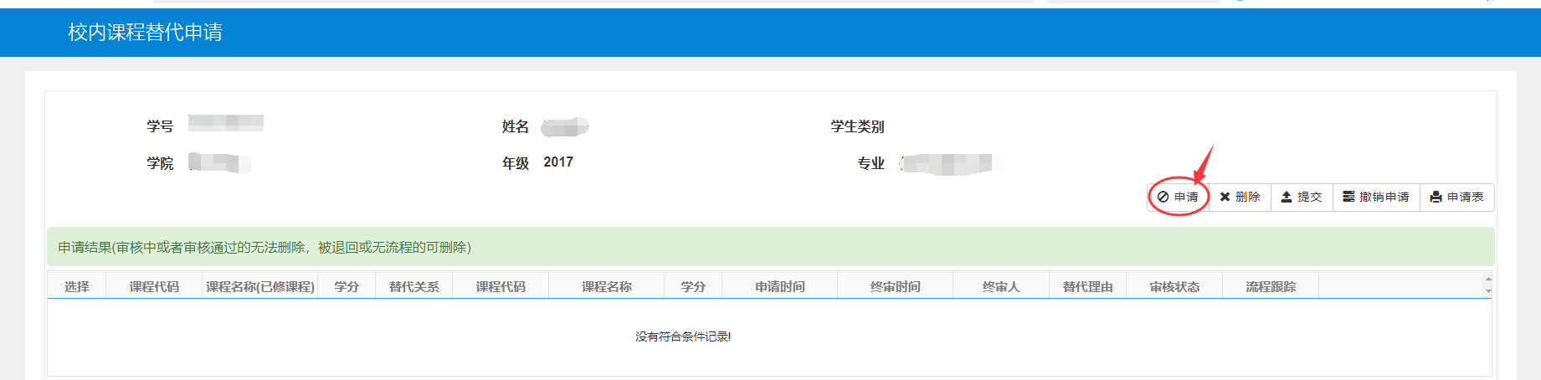Click the 删除 button with X icon
Screen dimensions: 1541x380
tap(1240, 197)
